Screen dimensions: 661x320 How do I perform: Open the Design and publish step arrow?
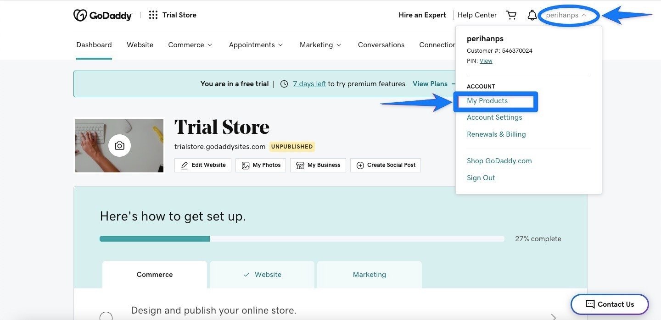pos(554,317)
